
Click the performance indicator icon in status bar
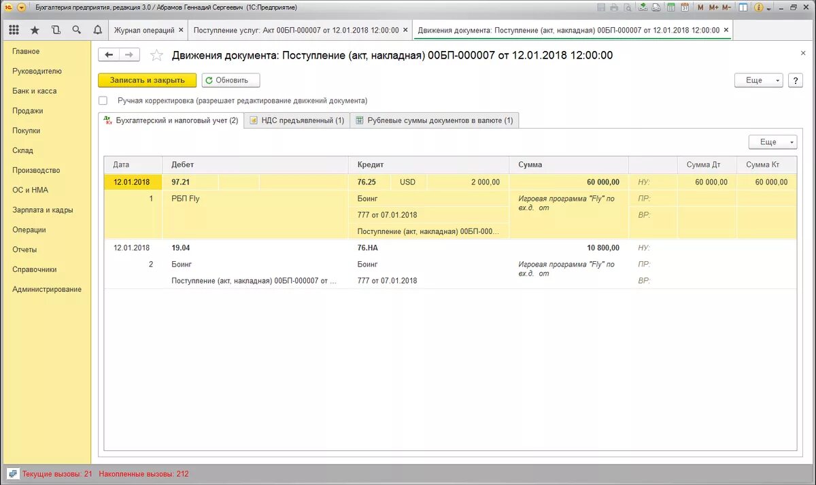click(x=12, y=473)
